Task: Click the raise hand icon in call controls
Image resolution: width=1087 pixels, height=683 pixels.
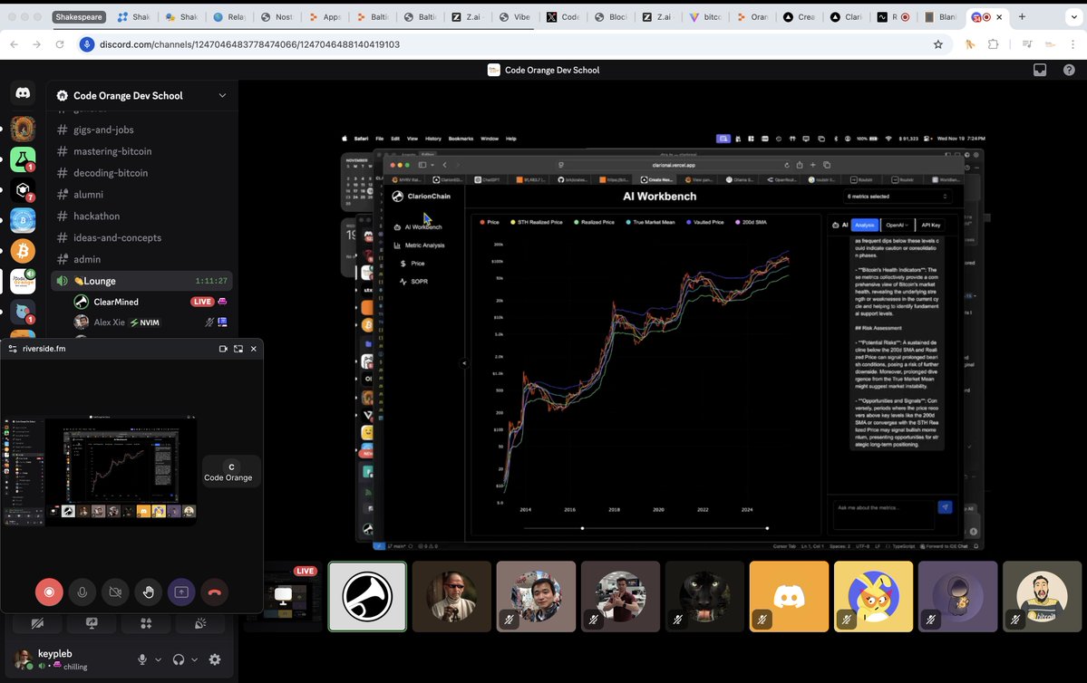Action: (148, 592)
